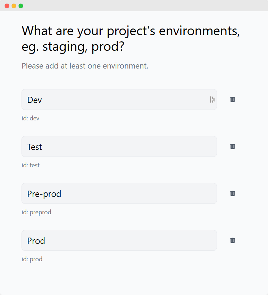The height and width of the screenshot is (295, 268).
Task: Place the cursor in the Prod input field
Action: [x=119, y=240]
